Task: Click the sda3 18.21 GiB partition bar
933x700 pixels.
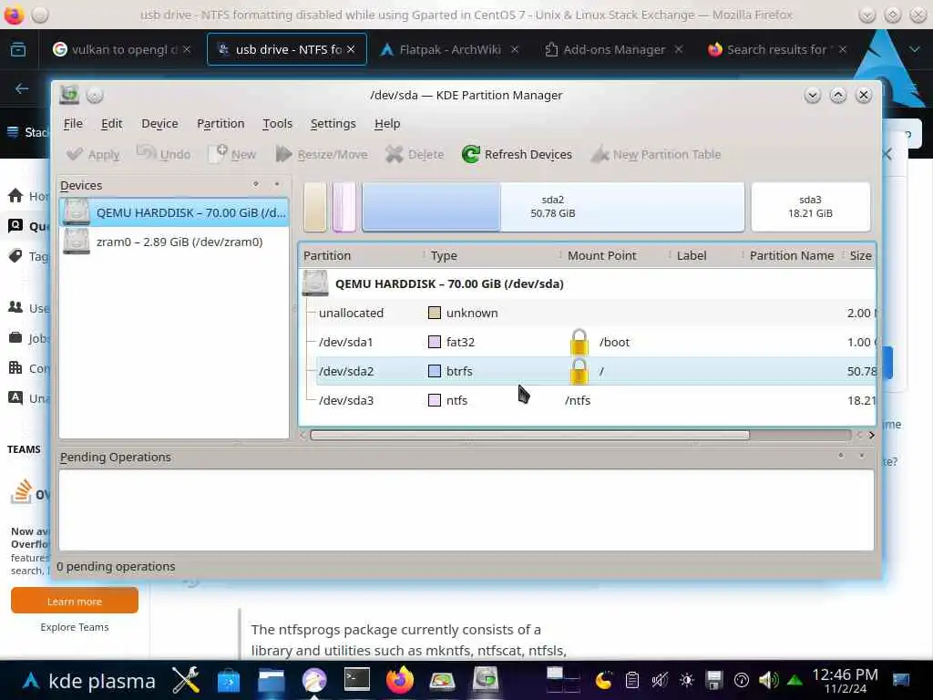Action: tap(810, 207)
